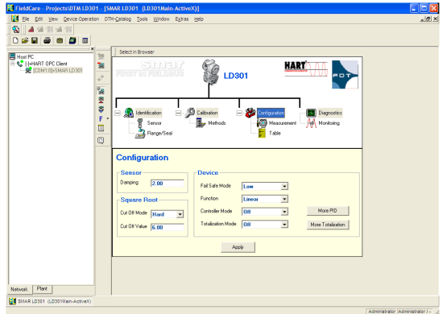Click the Open project folder icon
443x314 pixels.
tap(25, 41)
